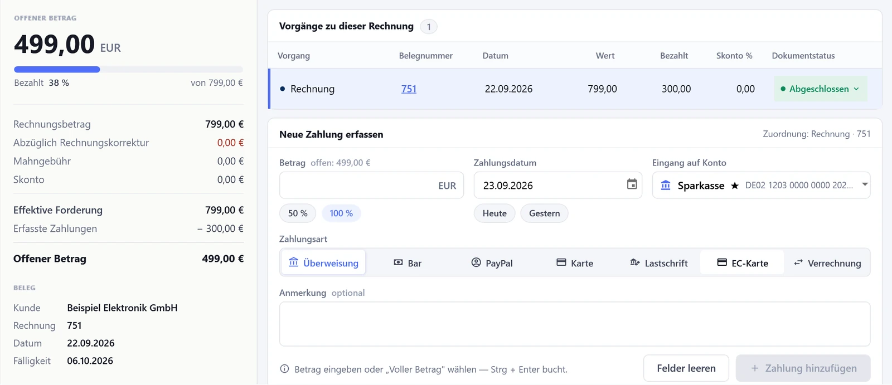Select Überweisung as payment method
The width and height of the screenshot is (892, 385).
tap(323, 262)
